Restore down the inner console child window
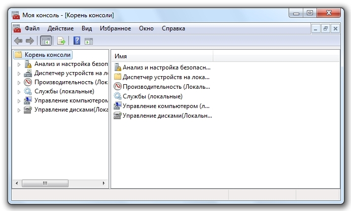 (326, 29)
